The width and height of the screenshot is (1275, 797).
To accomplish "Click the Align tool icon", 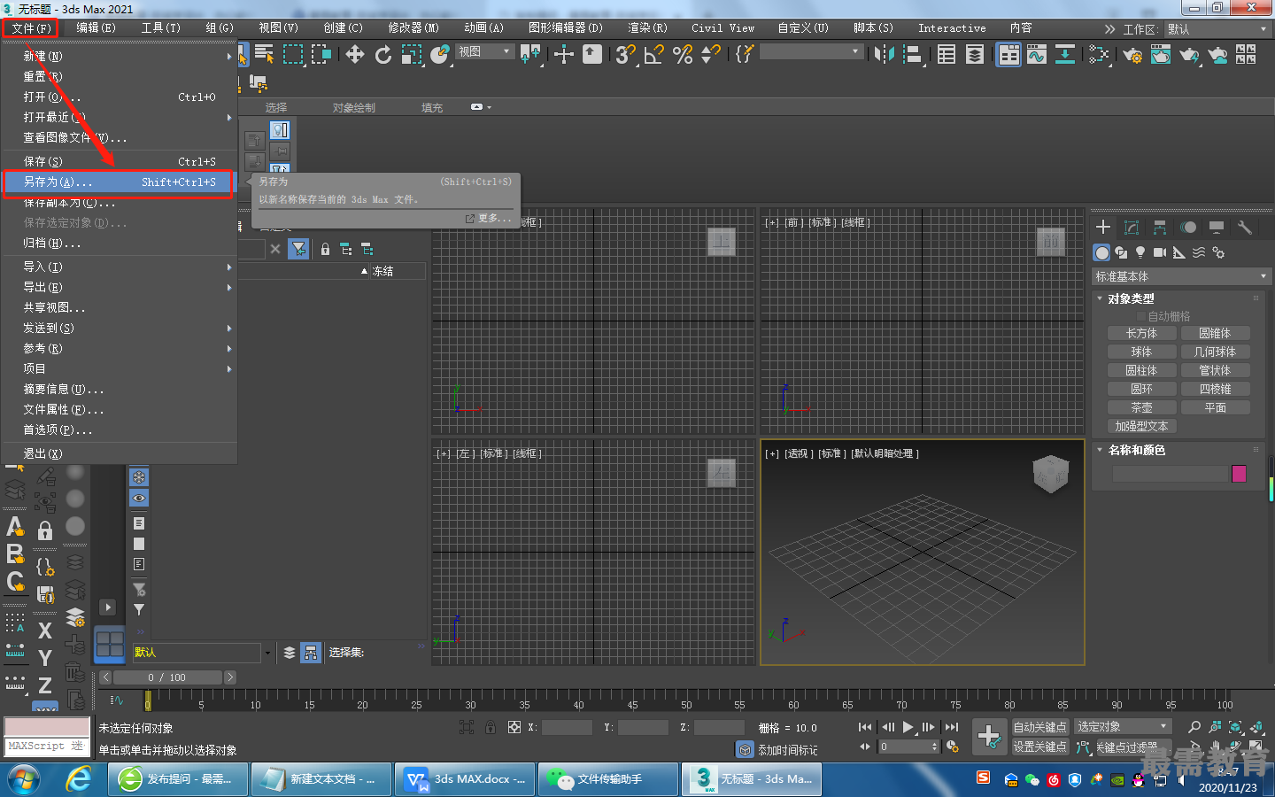I will 912,55.
